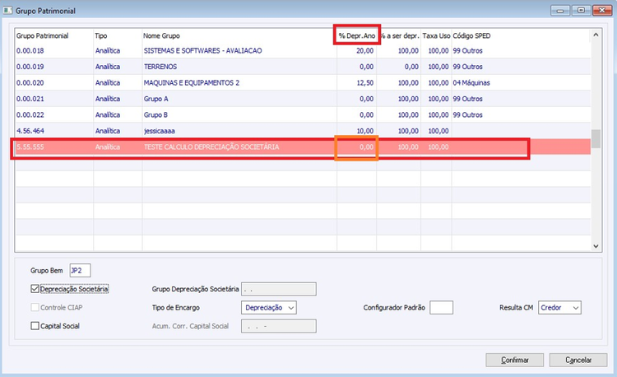The width and height of the screenshot is (617, 377).
Task: Select the TERRENOS row in the grid
Action: click(303, 67)
